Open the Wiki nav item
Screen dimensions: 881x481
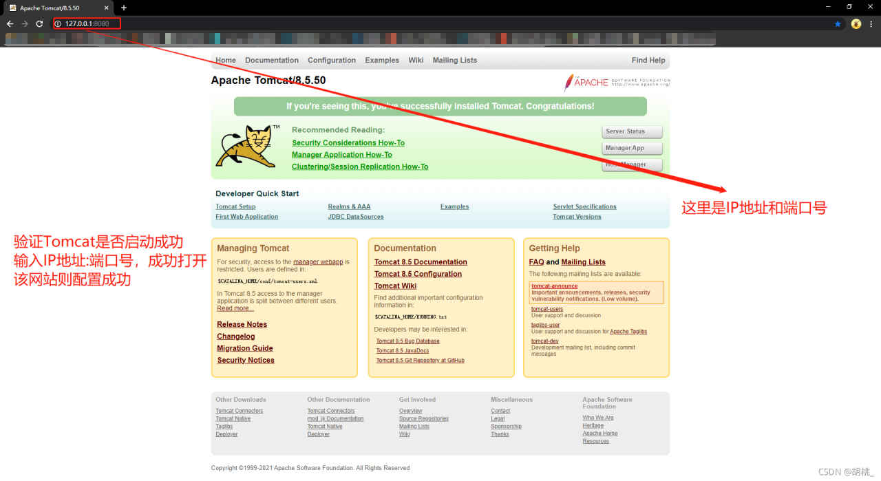[416, 61]
